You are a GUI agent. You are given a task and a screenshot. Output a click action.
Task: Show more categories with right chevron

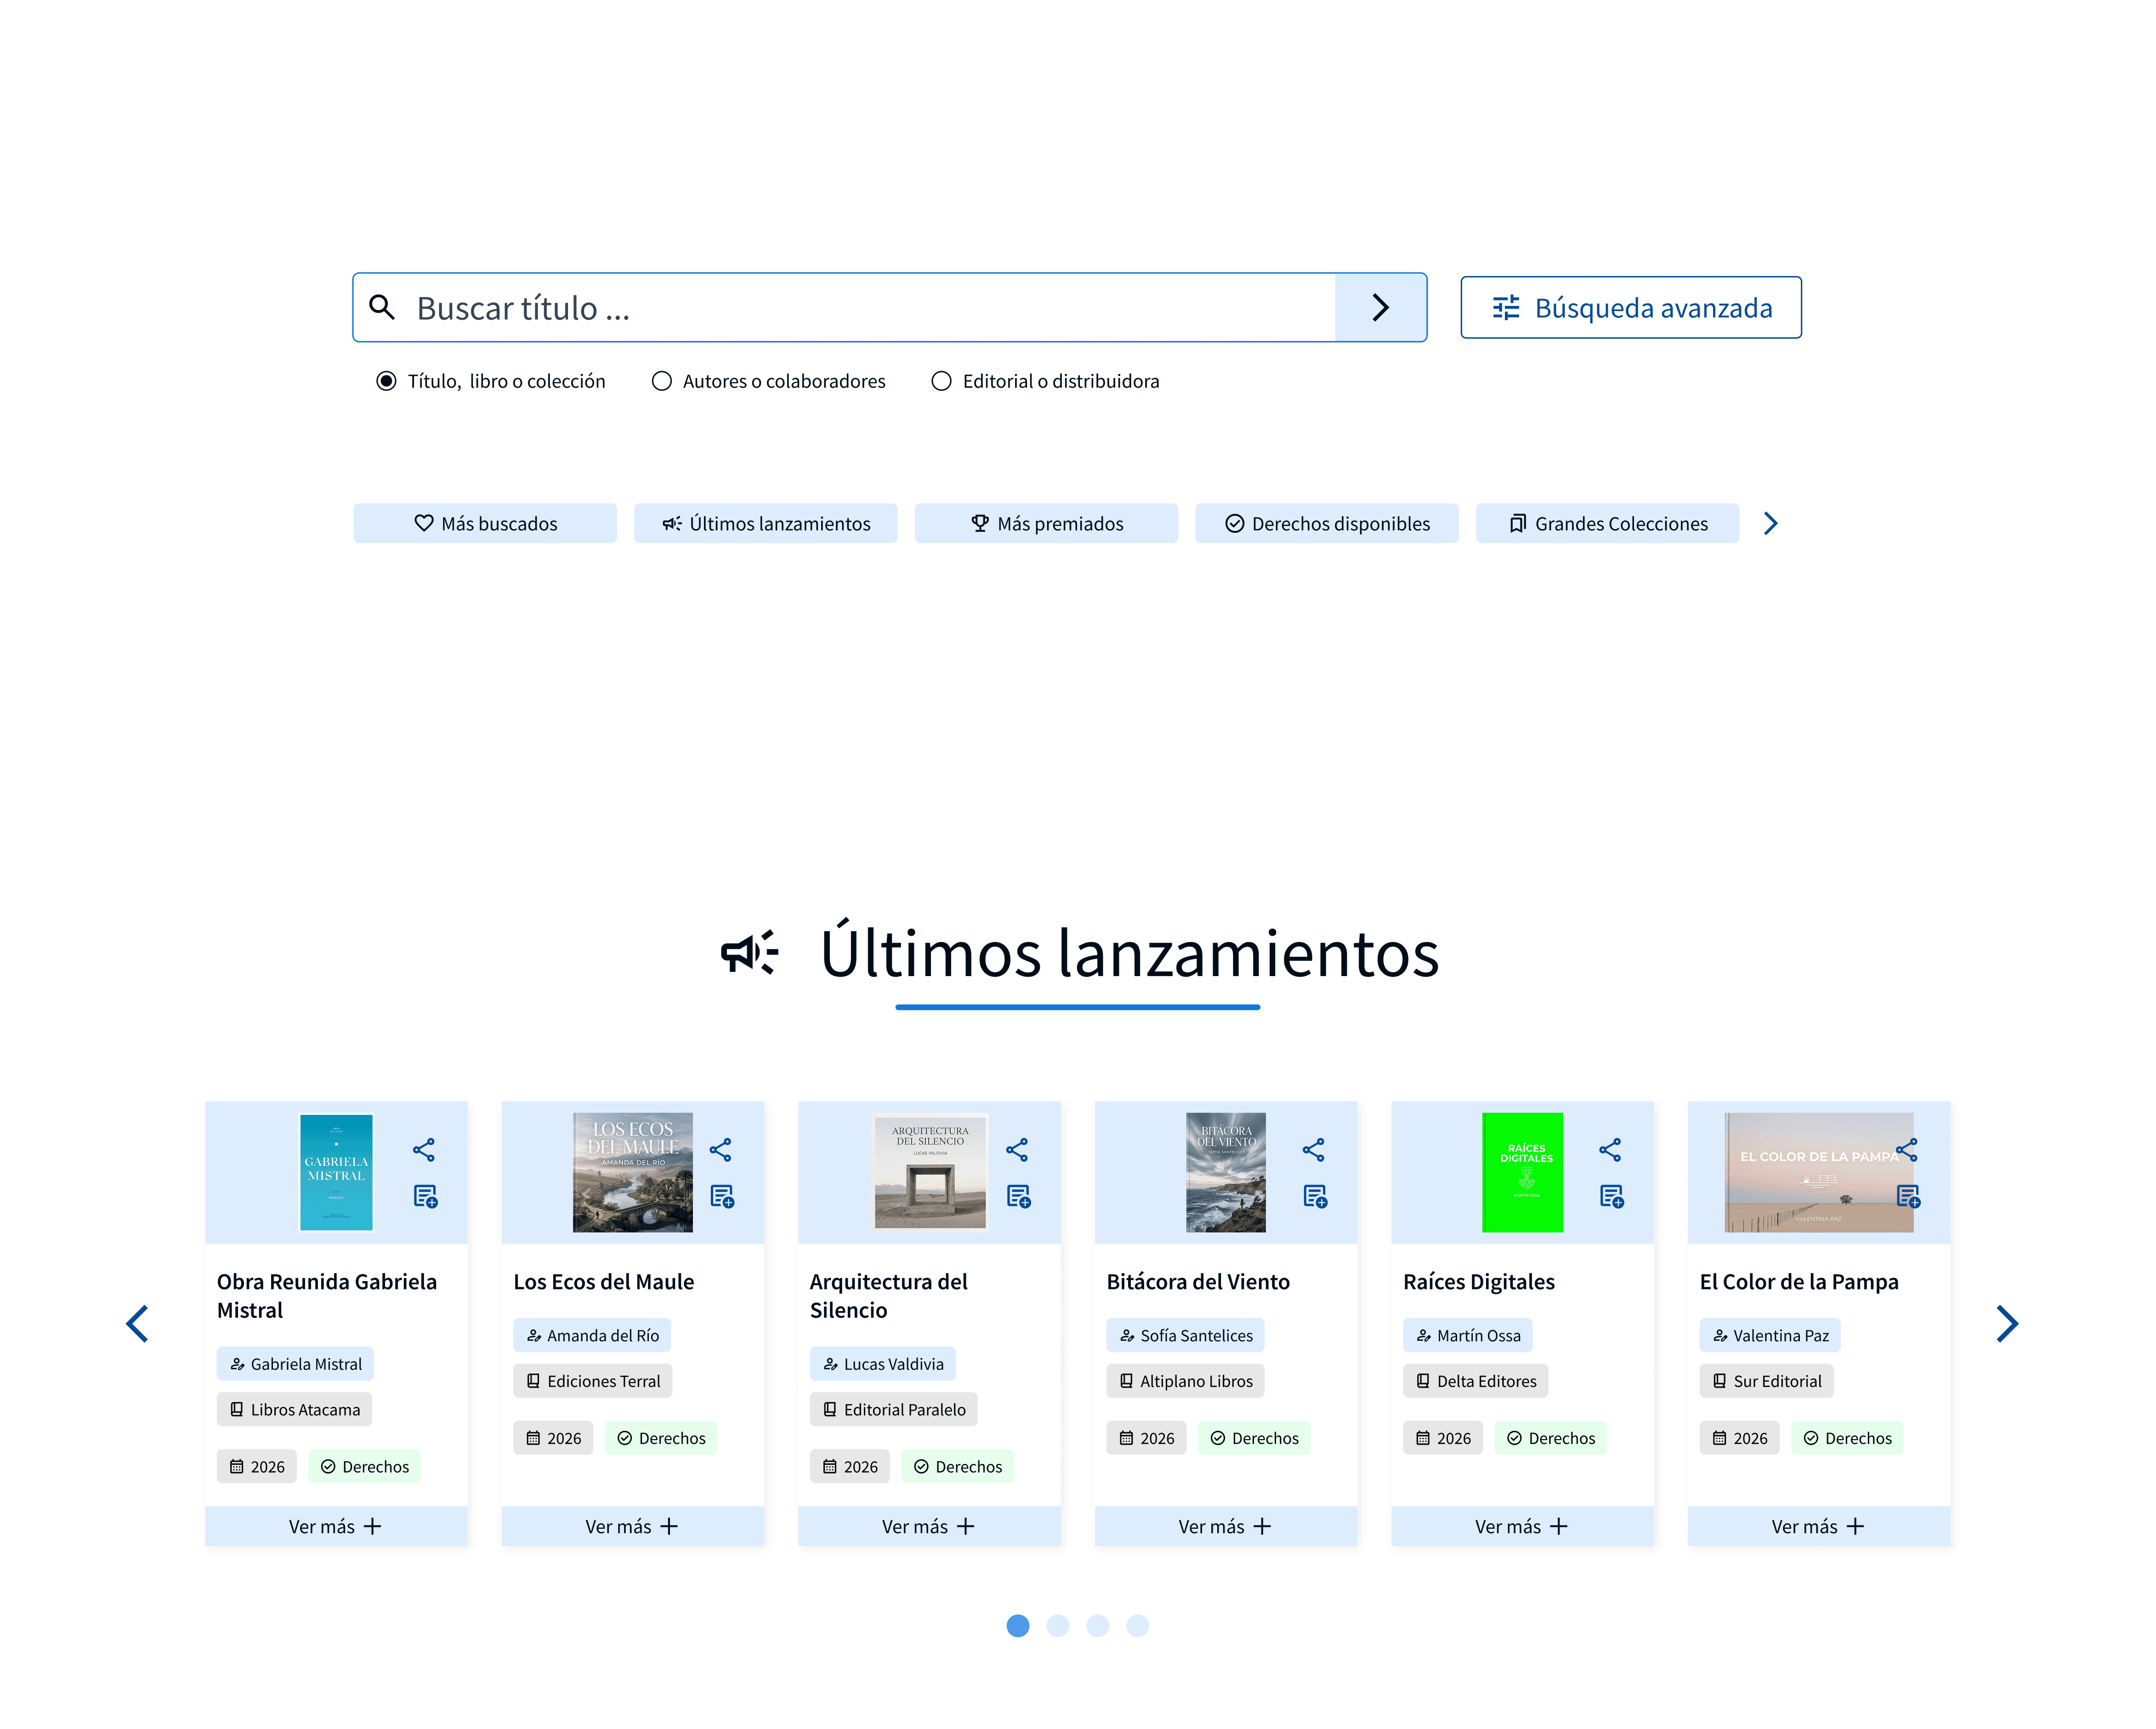click(1770, 524)
